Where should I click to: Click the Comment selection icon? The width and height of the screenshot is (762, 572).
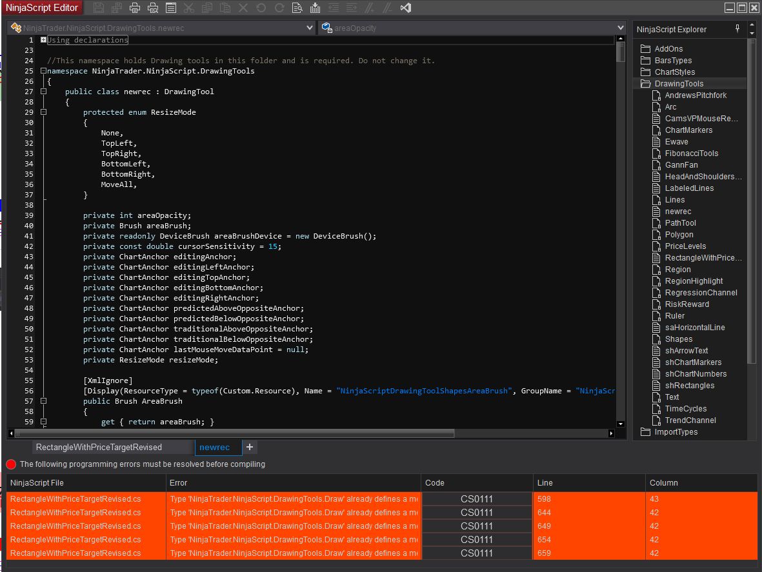click(369, 8)
